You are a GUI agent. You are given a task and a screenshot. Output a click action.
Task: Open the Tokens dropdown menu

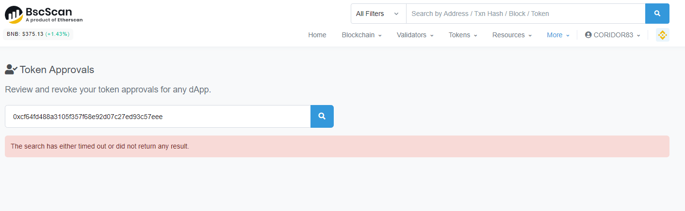(x=463, y=35)
